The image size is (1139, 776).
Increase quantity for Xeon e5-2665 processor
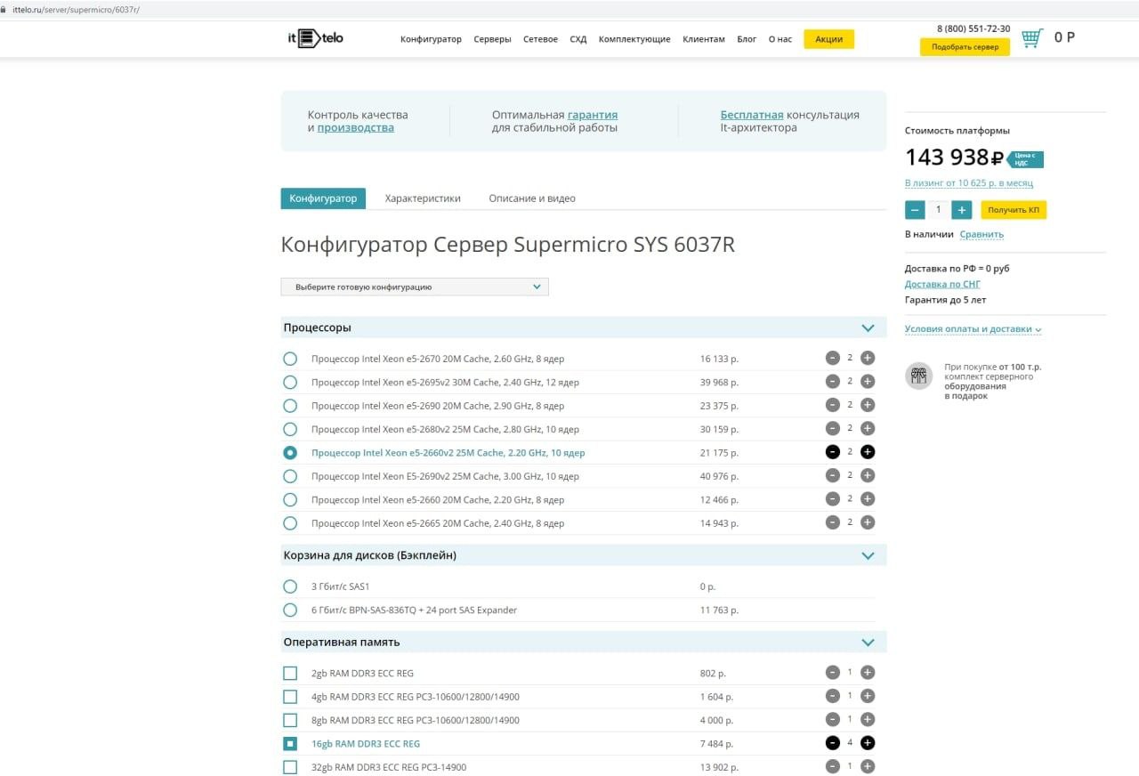click(x=868, y=522)
